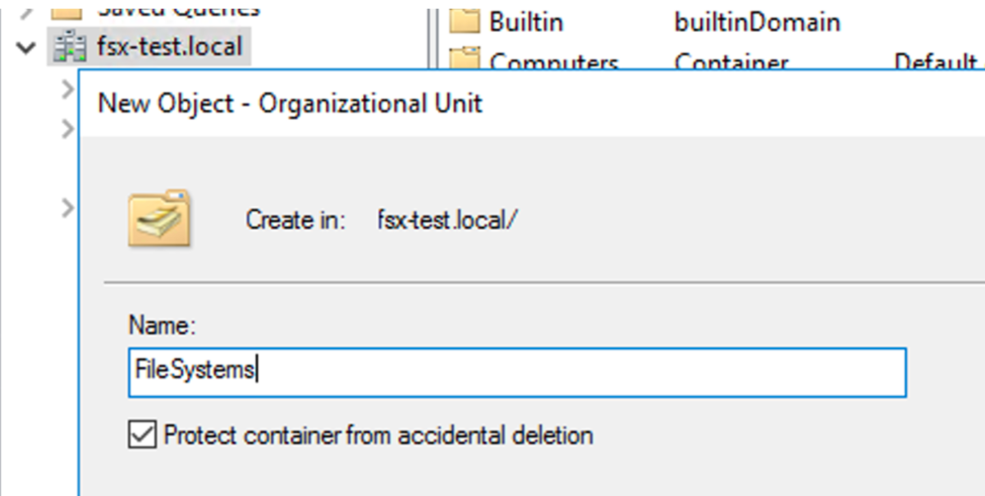This screenshot has height=496, width=985.
Task: Click inside the Name text field
Action: 517,372
